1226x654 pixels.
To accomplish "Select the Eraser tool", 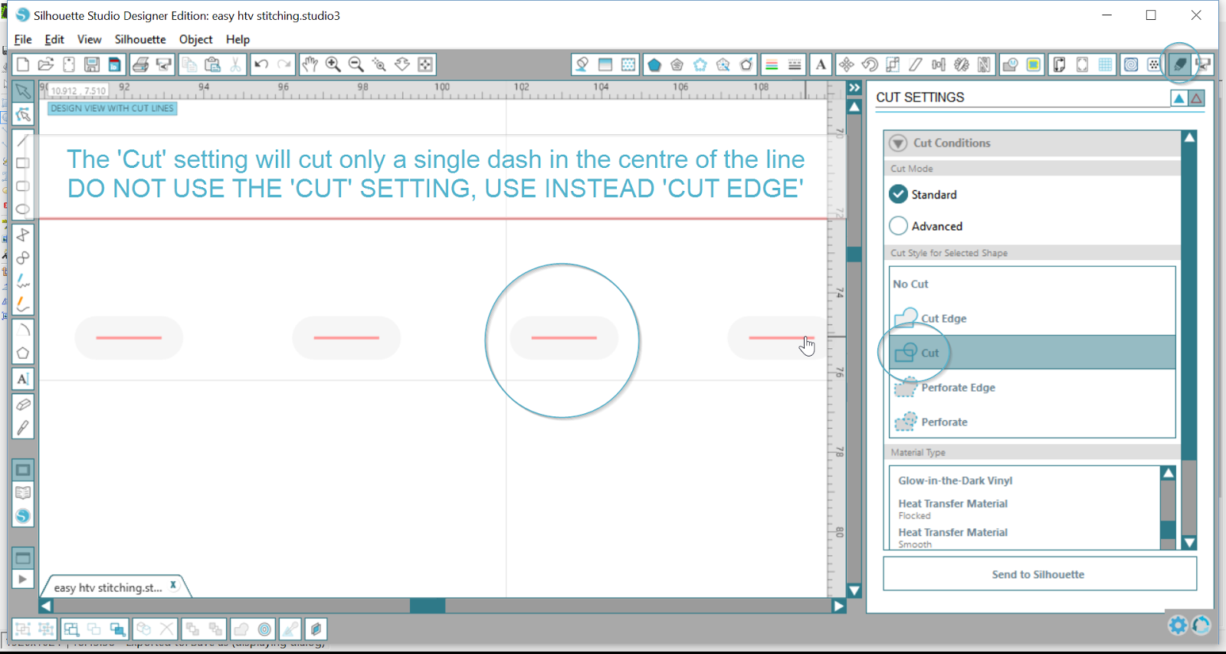I will (x=23, y=404).
